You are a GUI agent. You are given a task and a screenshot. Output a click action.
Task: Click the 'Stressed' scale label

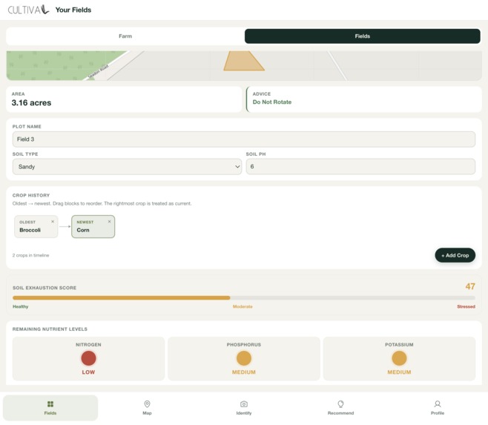(466, 306)
